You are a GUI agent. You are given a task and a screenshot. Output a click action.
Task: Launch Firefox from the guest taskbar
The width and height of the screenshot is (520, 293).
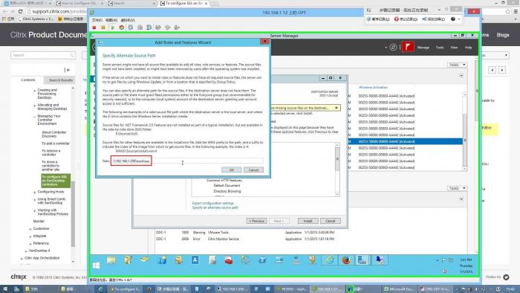pos(346,260)
